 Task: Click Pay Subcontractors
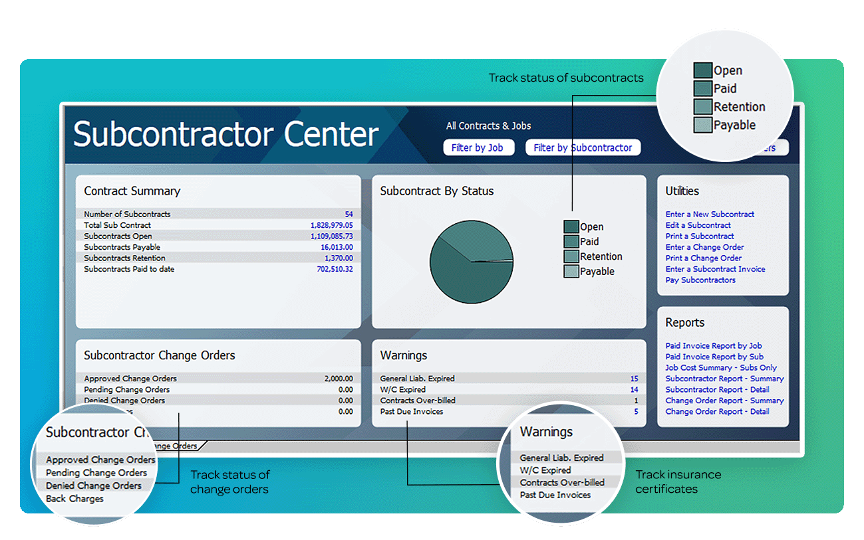point(700,280)
